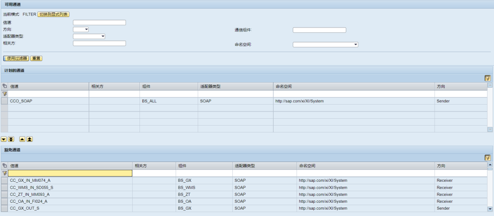
Task: Sort by 适配器类型 column in 豁免通道 table
Action: 265,166
